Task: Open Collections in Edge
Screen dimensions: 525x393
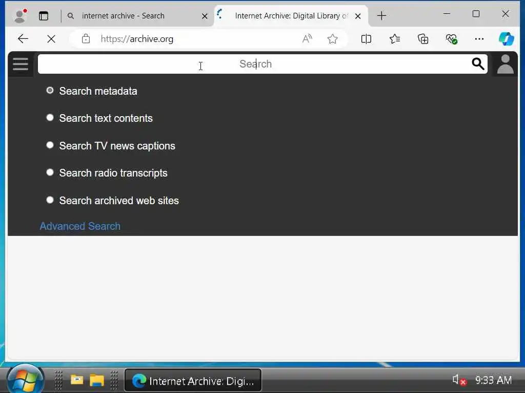Action: [423, 39]
